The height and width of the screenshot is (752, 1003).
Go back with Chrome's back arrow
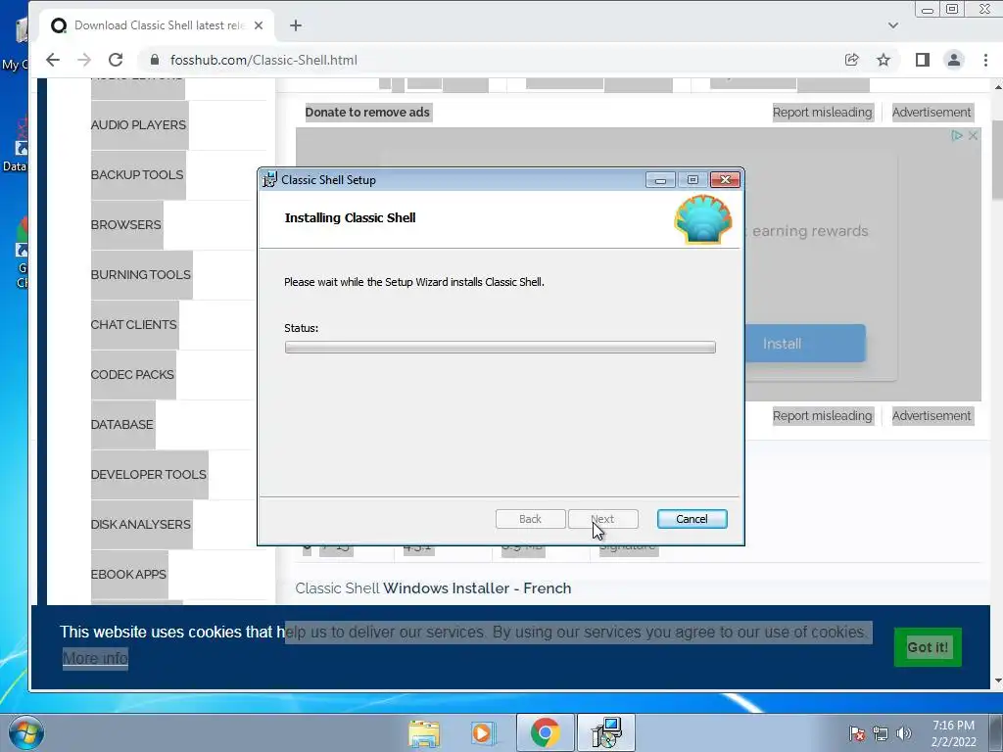pos(53,60)
